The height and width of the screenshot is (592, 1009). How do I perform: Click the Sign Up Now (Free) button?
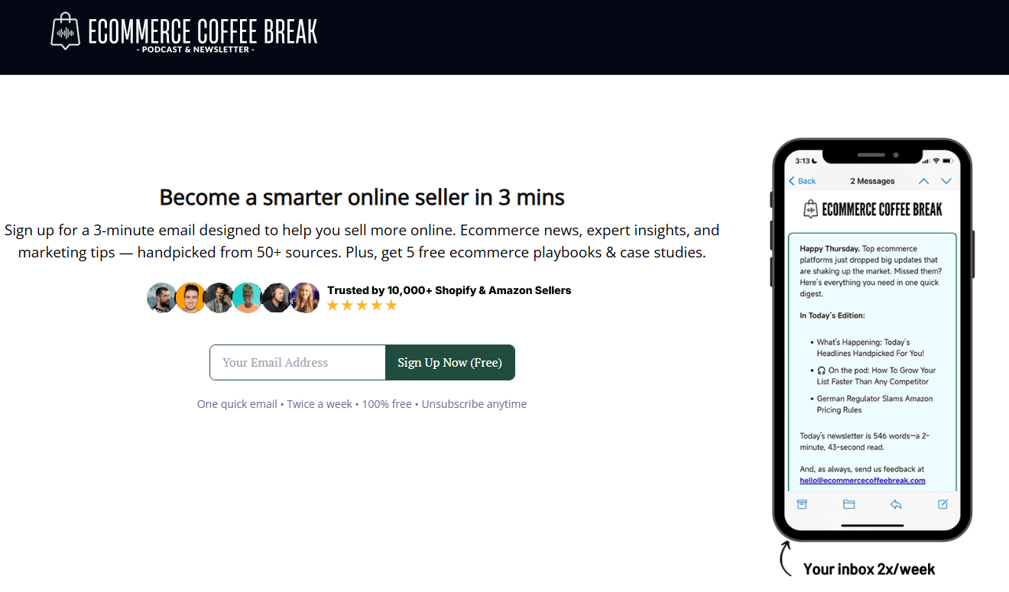pos(449,363)
